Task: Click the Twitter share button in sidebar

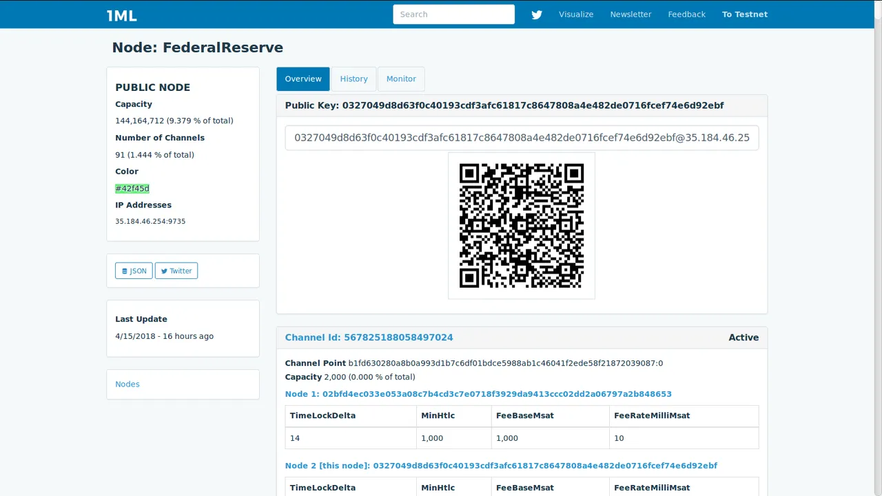Action: 176,271
